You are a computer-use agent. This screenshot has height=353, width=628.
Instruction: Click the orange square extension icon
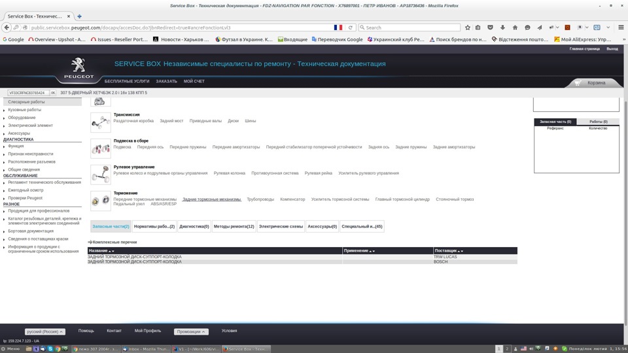tap(567, 27)
